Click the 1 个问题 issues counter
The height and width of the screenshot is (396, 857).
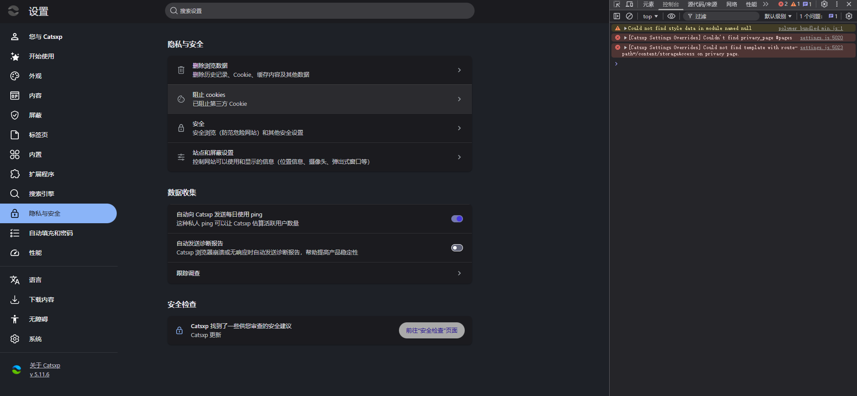[818, 17]
